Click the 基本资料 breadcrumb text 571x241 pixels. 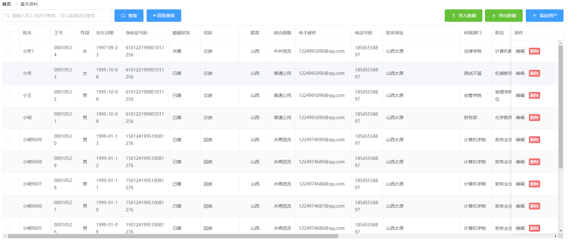[29, 4]
